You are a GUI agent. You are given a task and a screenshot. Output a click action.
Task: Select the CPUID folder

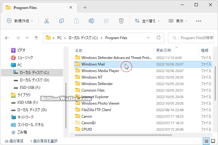pyautogui.click(x=143, y=129)
